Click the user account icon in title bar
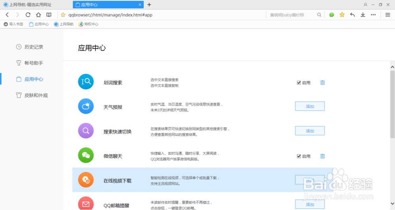The width and height of the screenshot is (395, 210). 365,4
